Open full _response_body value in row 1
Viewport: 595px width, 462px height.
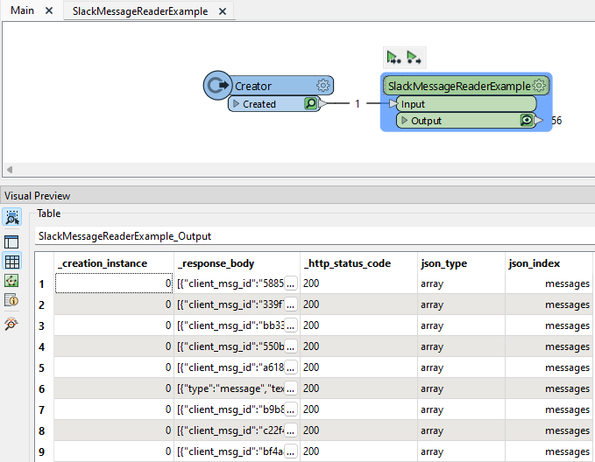click(x=290, y=283)
